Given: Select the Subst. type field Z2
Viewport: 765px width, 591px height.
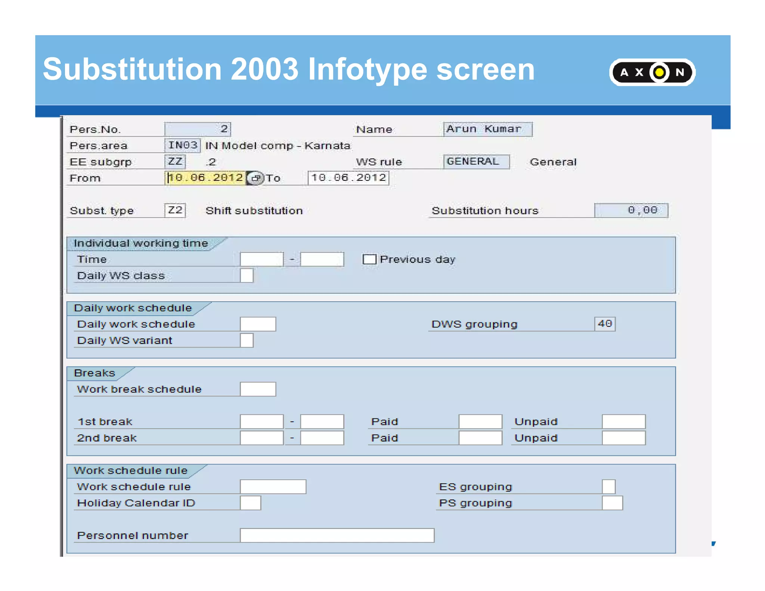Looking at the screenshot, I should (175, 210).
